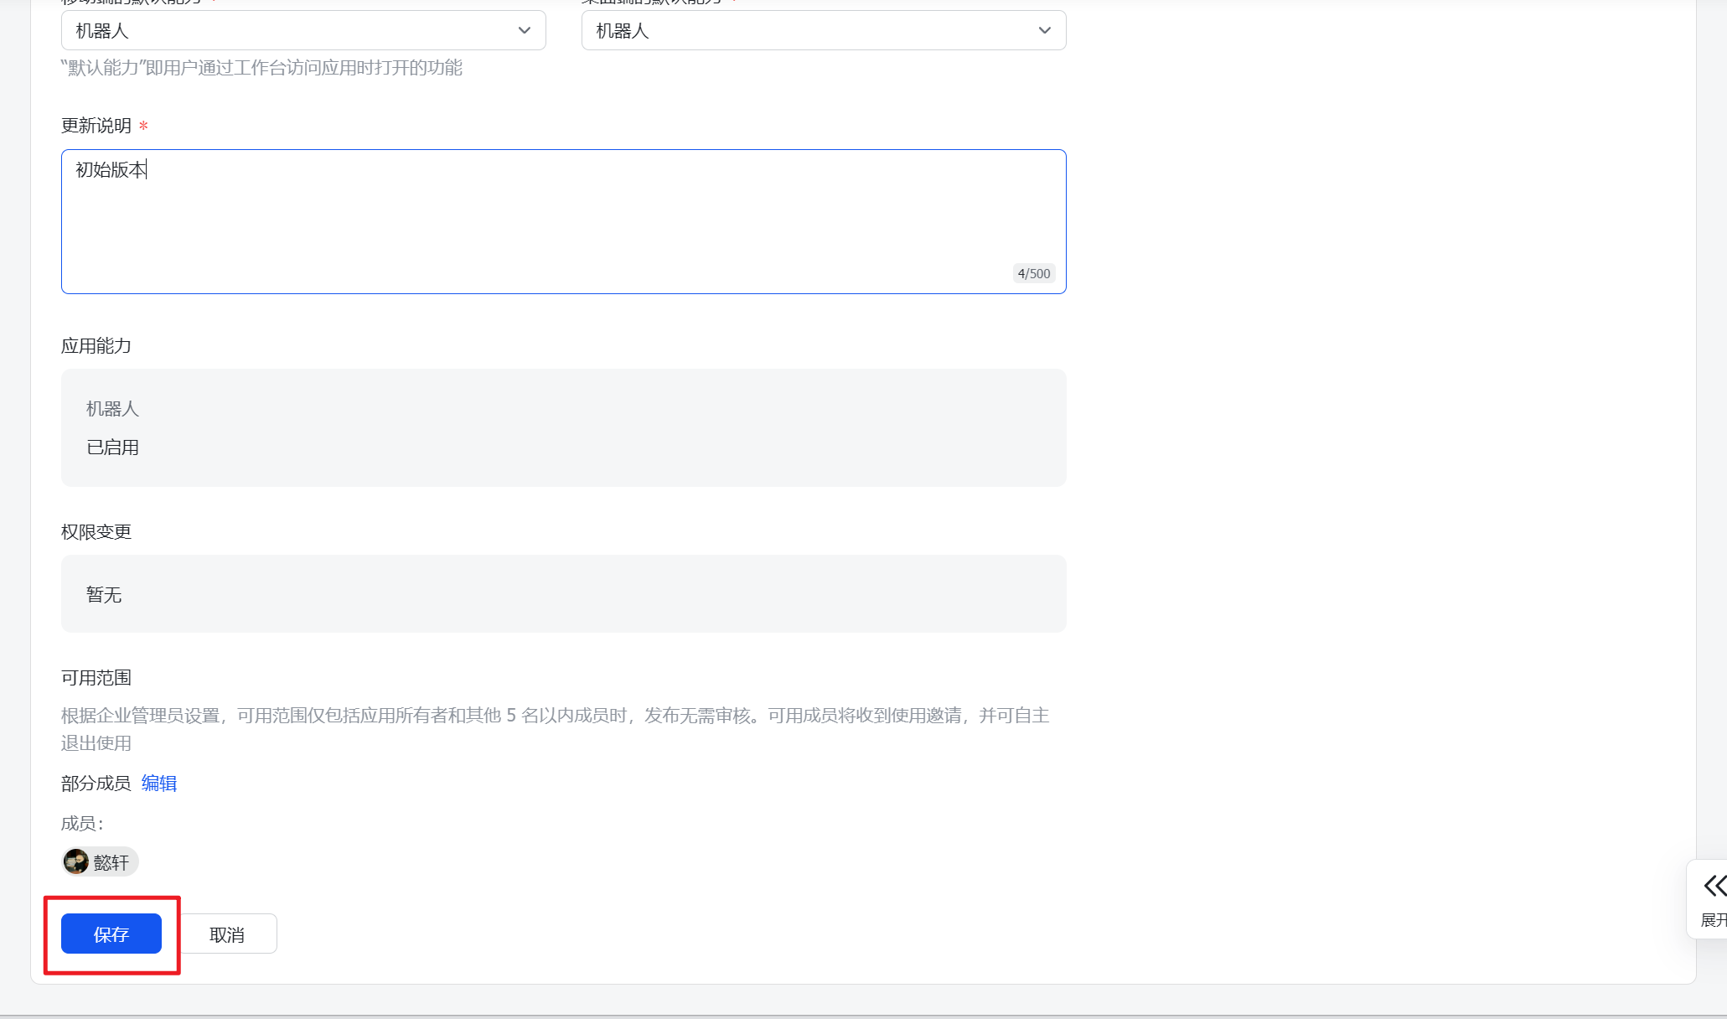Viewport: 1727px width, 1019px height.
Task: Click the chevron arrow of the right 机器人 dropdown
Action: tap(1044, 31)
